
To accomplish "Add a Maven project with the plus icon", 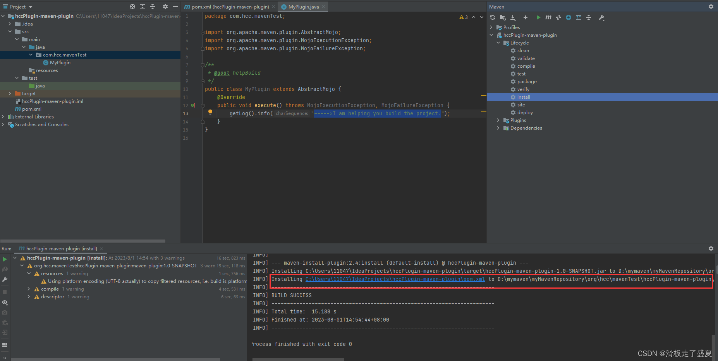I will pos(525,17).
